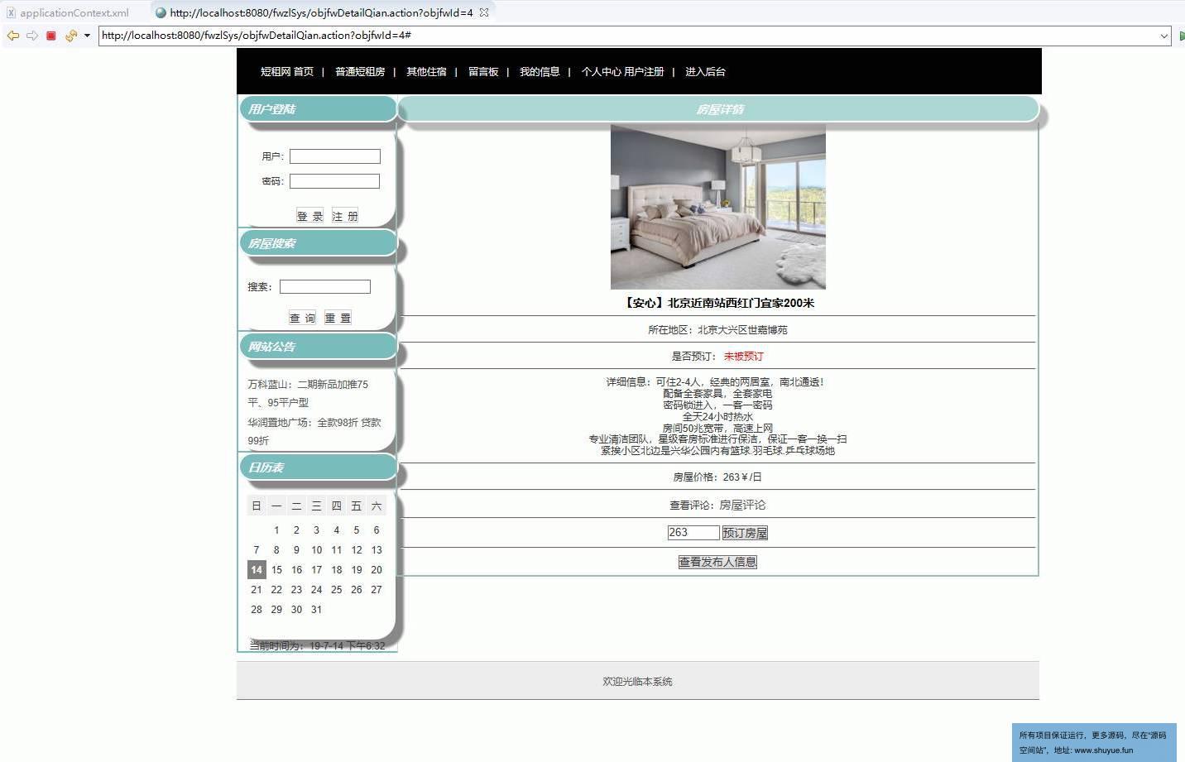
Task: Open 普通短租房 in the navigation menu
Action: point(360,72)
